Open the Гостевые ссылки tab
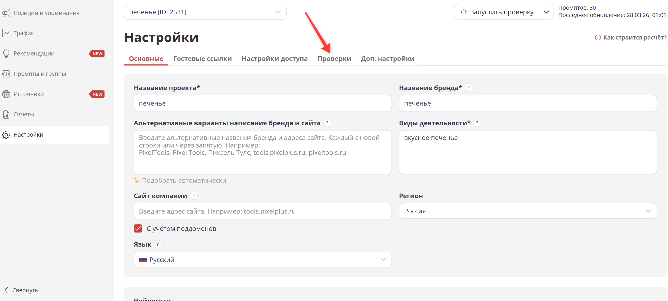 tap(202, 59)
